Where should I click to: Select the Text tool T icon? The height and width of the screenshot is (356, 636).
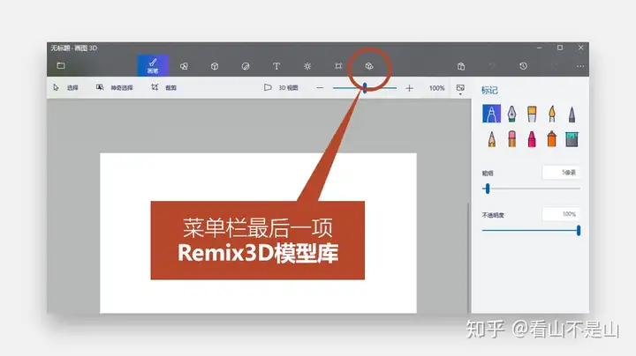coord(276,66)
